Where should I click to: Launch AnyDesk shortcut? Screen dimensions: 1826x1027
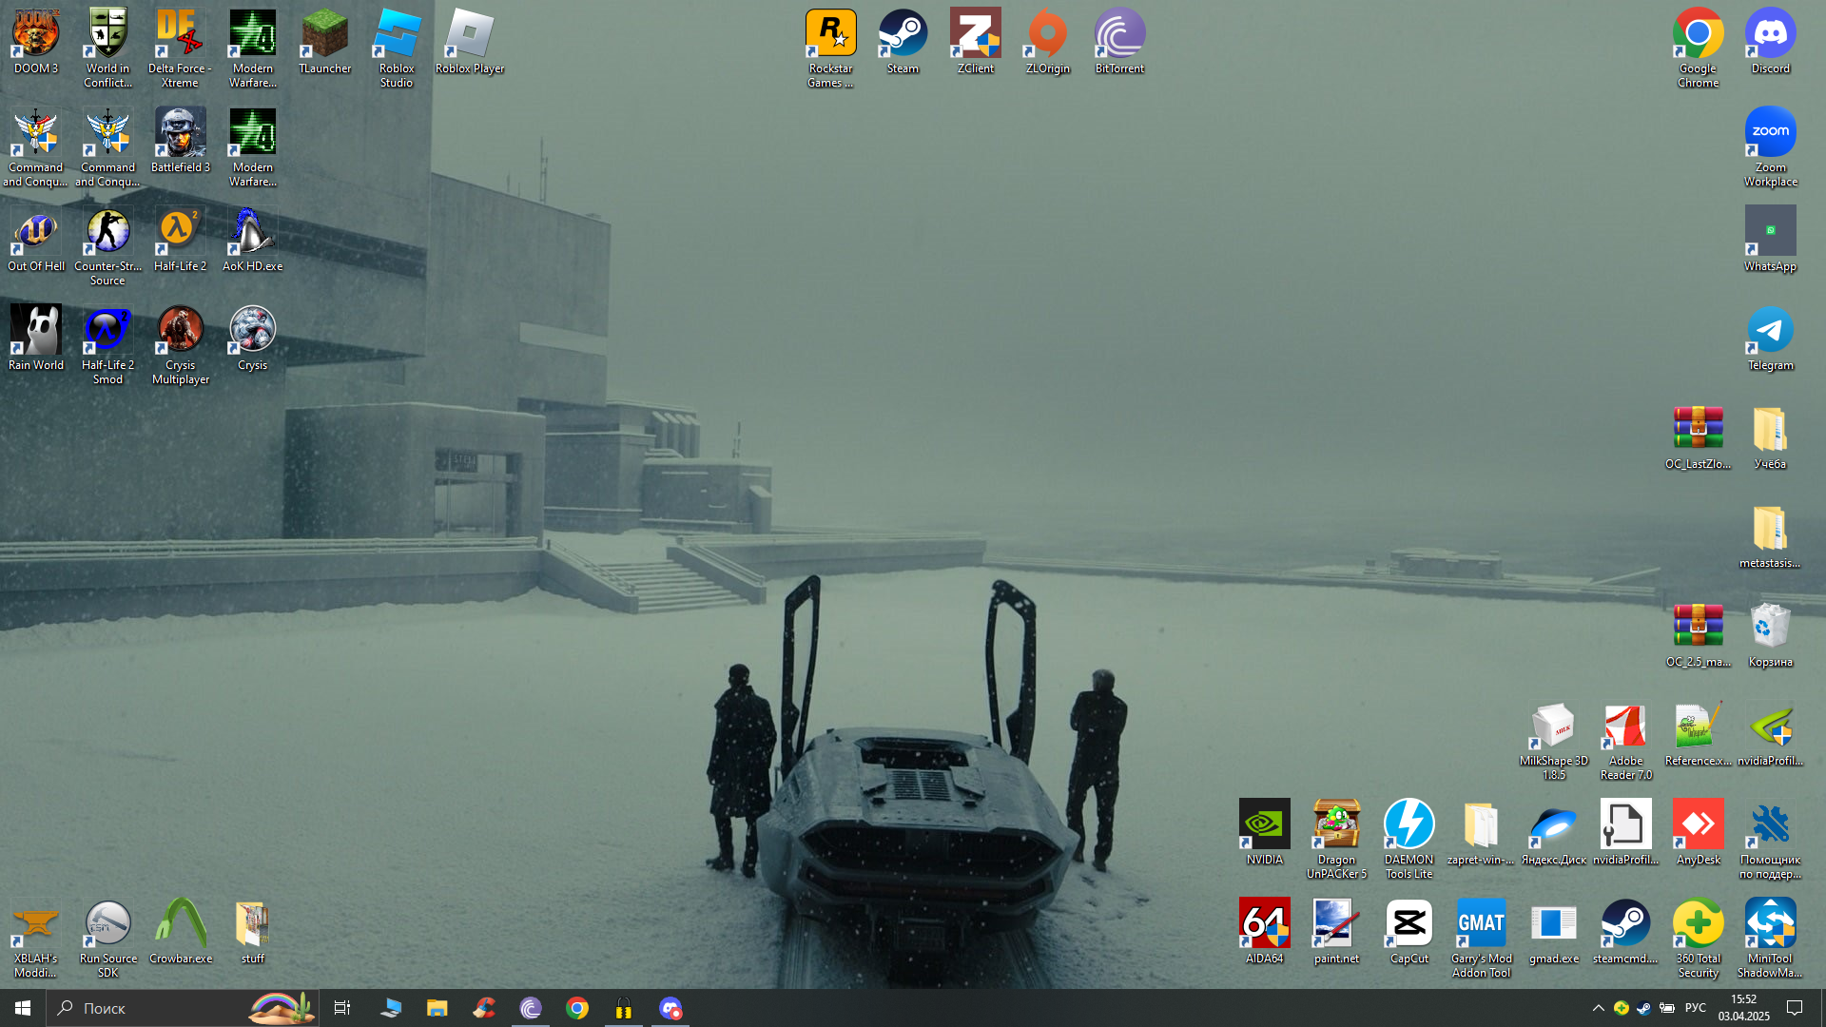coord(1698,834)
